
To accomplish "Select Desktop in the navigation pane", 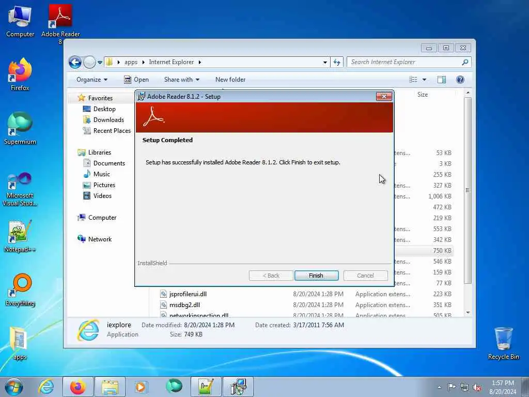I will 104,109.
